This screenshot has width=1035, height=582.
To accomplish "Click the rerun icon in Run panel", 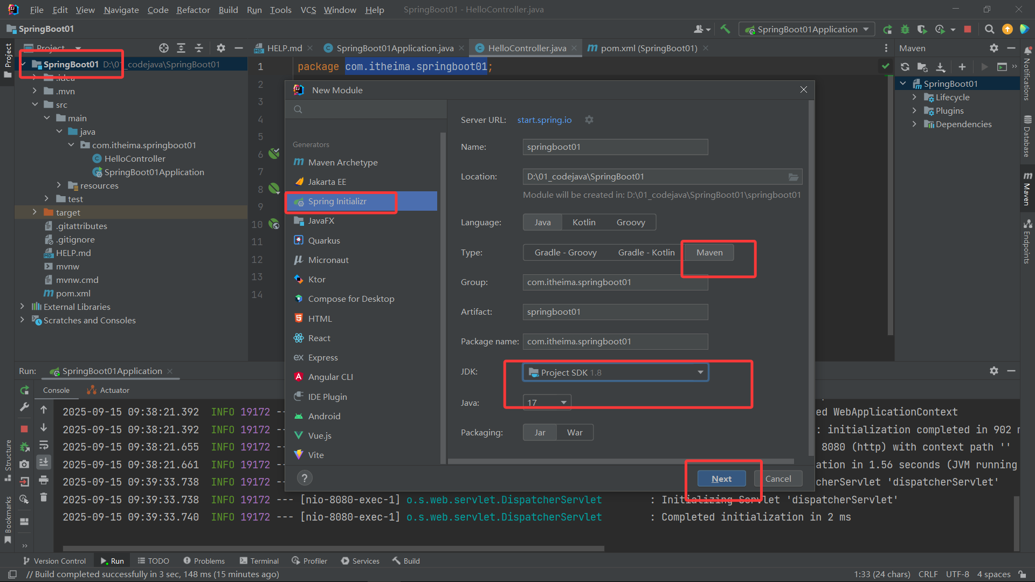I will click(24, 390).
